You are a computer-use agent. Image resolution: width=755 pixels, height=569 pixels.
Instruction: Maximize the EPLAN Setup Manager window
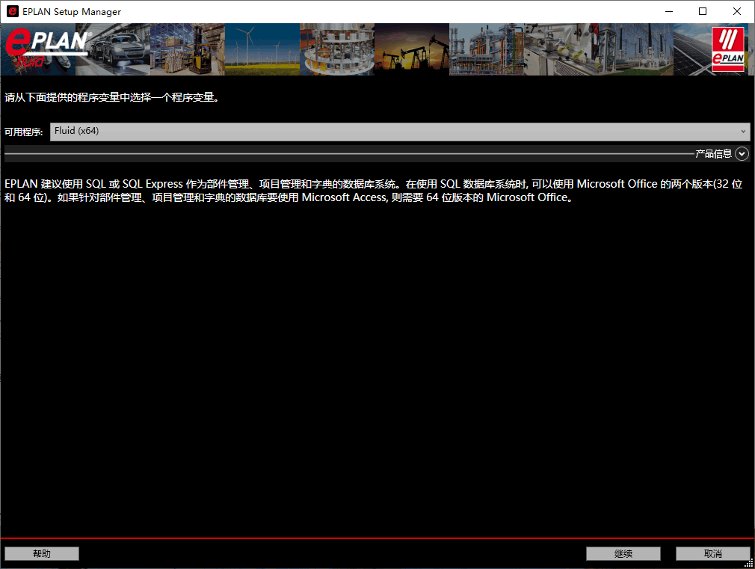tap(703, 11)
